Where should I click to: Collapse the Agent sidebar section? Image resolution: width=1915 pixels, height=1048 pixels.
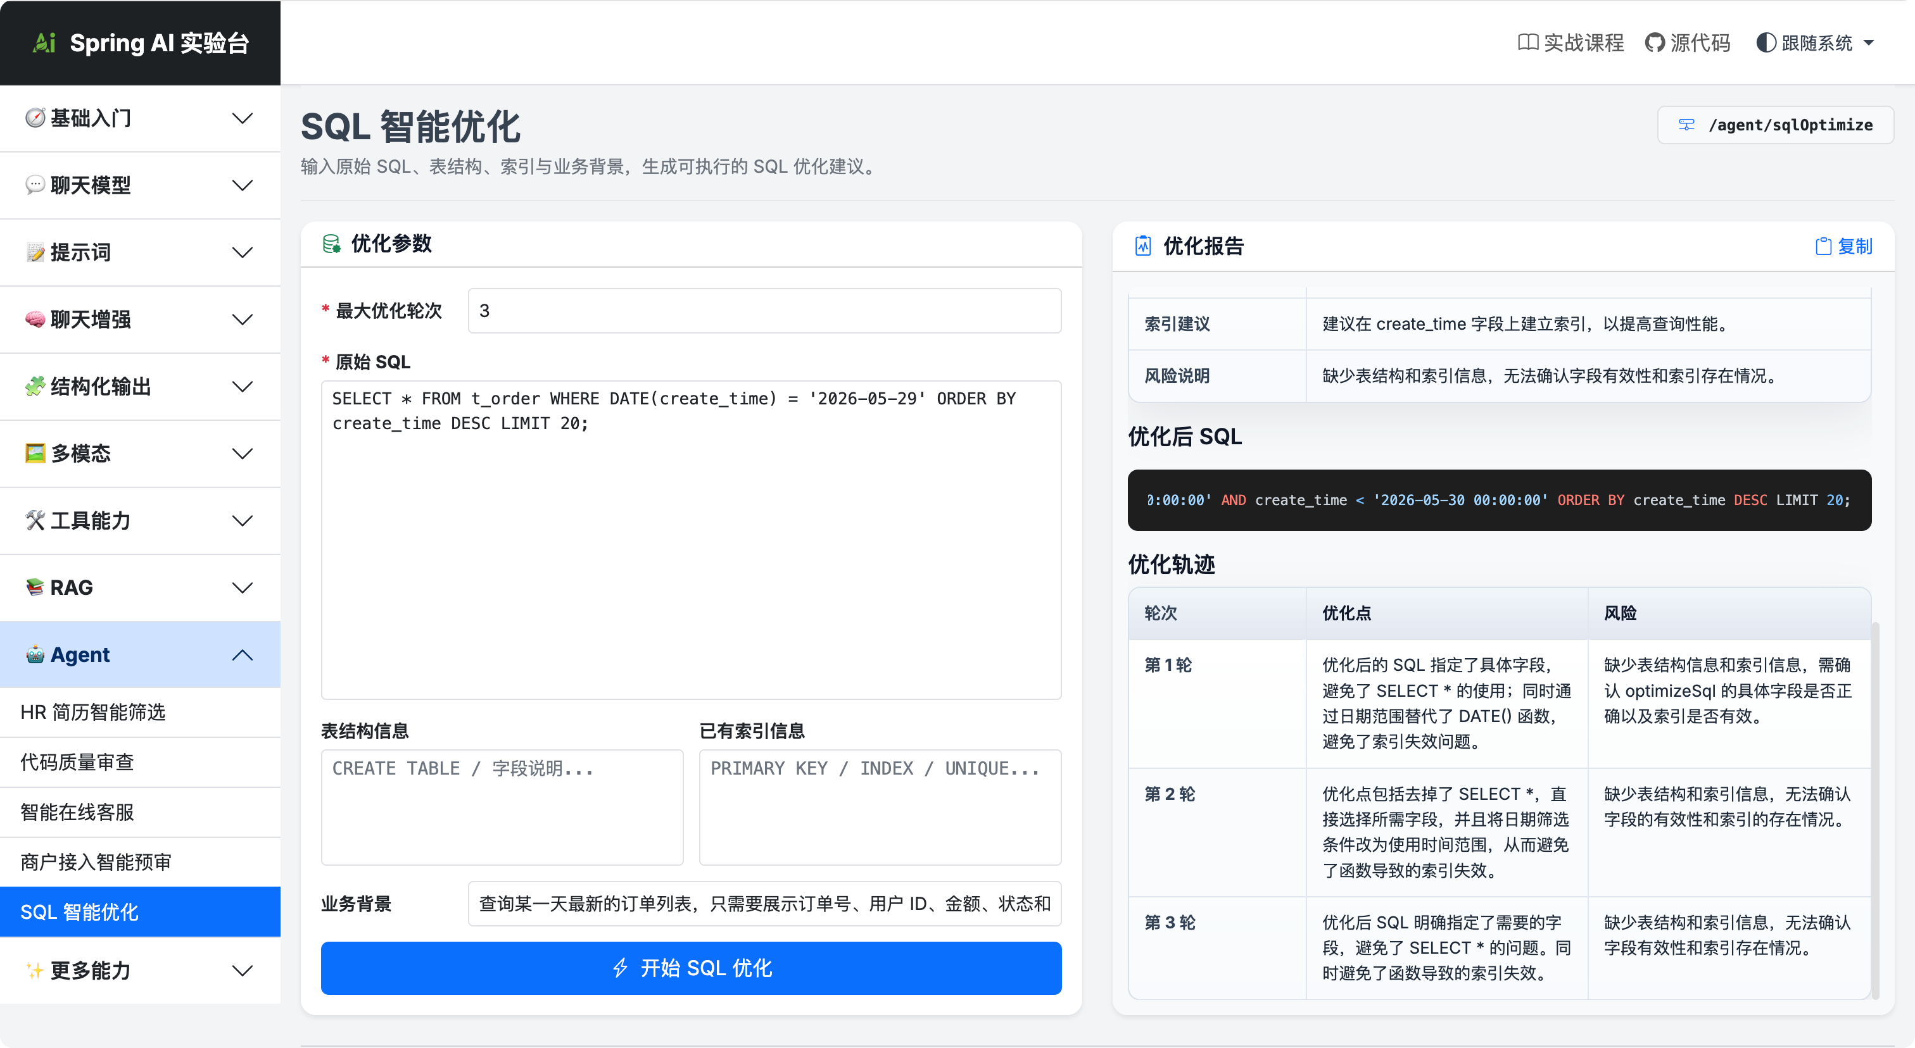141,654
